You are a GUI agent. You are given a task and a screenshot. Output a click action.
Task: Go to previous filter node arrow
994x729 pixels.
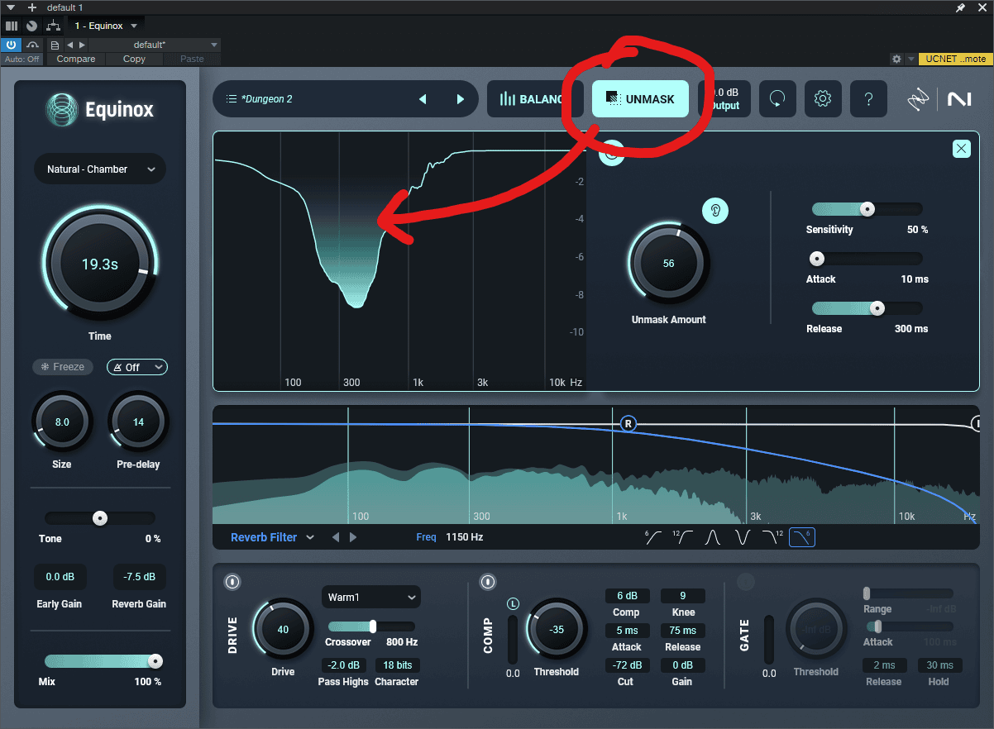[x=336, y=537]
